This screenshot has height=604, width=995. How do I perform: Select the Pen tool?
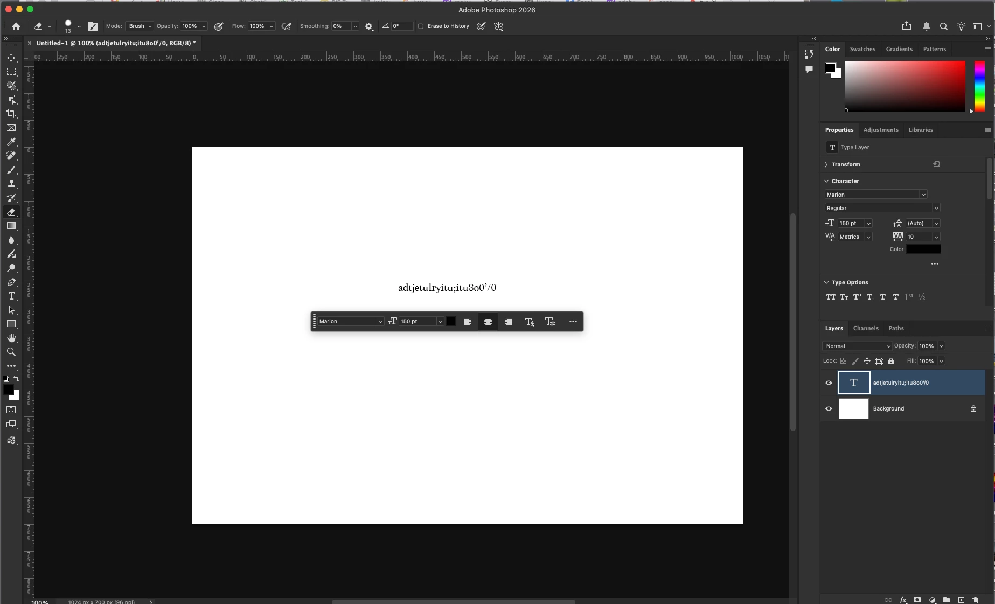(x=11, y=282)
